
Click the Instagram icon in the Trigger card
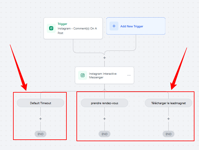[x=51, y=28]
